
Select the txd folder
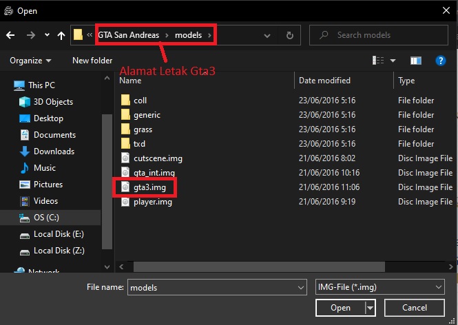pos(139,144)
